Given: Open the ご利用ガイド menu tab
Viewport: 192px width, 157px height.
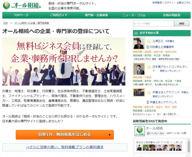Looking at the screenshot, I should coord(59,15).
